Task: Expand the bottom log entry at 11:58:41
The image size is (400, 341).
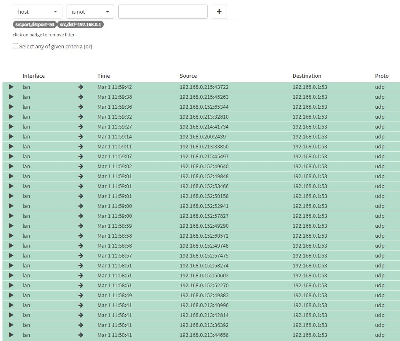Action: point(11,335)
